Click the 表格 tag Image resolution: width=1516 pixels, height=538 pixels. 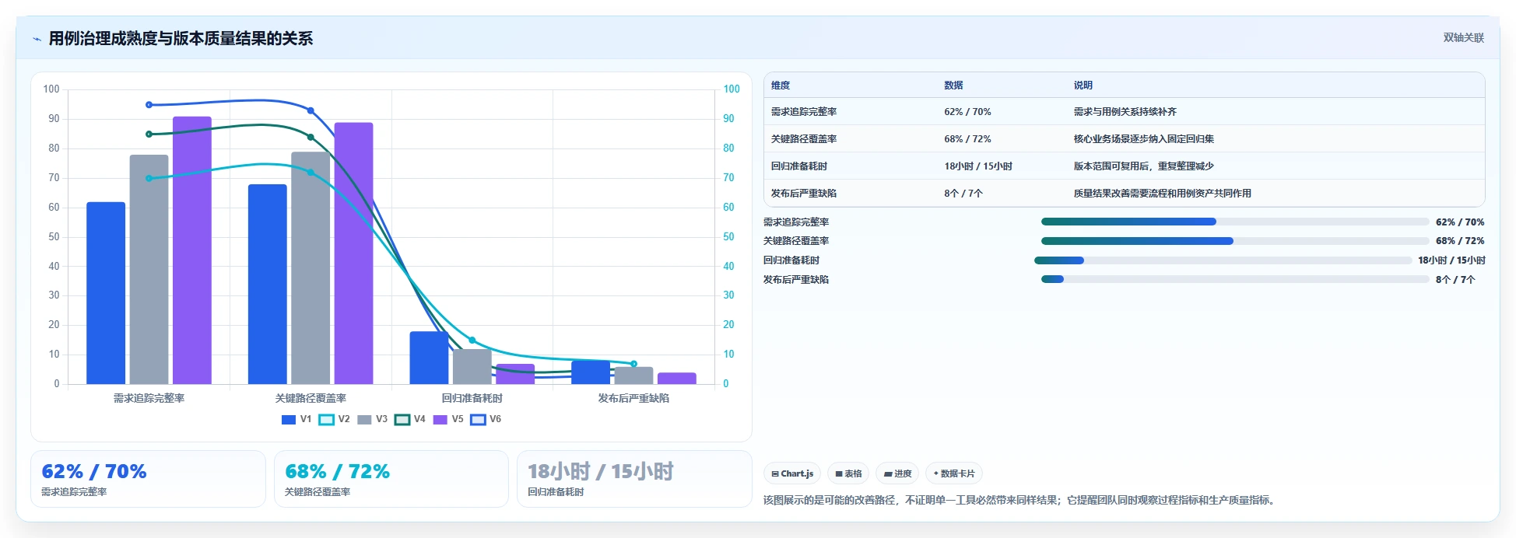click(x=848, y=473)
